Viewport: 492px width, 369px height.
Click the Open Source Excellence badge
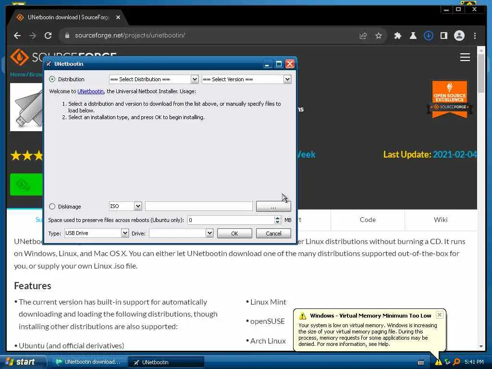coord(449,99)
